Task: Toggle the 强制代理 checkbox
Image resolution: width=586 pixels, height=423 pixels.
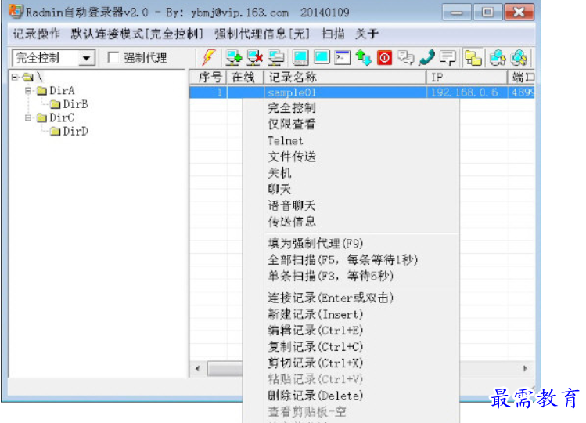Action: 113,58
